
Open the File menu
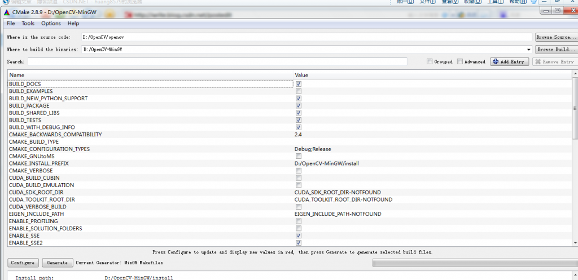pos(11,23)
